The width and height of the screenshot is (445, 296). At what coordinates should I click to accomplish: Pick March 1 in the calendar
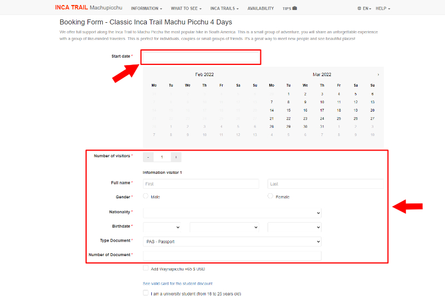tap(288, 94)
